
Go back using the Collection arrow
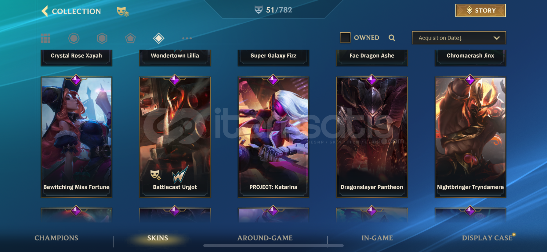point(45,11)
